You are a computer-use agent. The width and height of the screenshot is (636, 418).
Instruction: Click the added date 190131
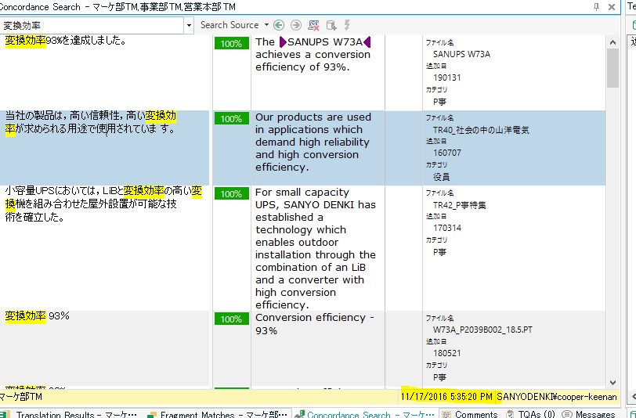pyautogui.click(x=447, y=77)
